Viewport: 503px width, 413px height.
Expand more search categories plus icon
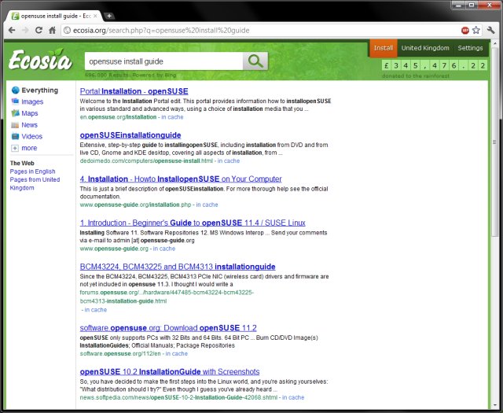coord(15,148)
